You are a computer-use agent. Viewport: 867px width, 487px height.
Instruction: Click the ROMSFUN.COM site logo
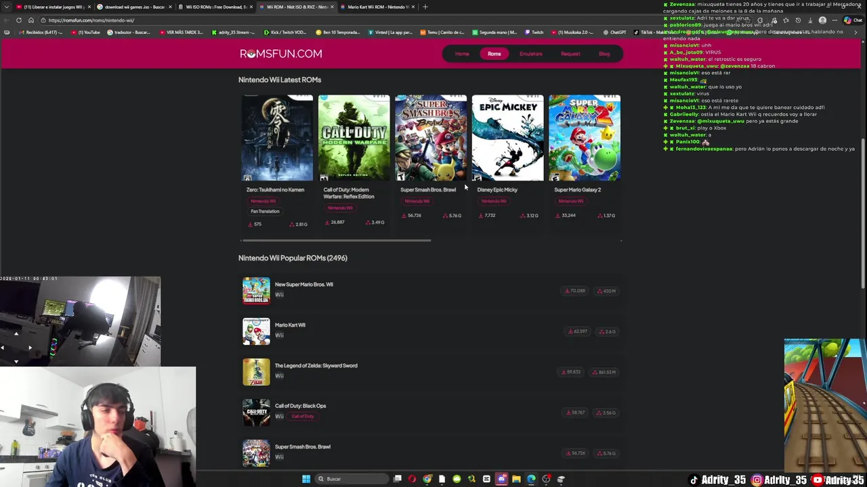point(280,53)
